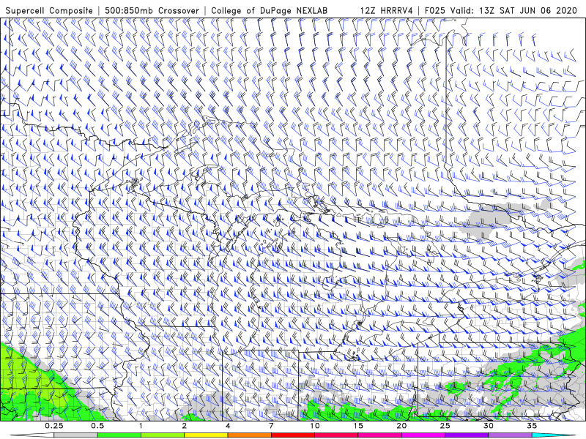
Task: Select the crimson 10–15 color bar segment
Action: point(336,435)
